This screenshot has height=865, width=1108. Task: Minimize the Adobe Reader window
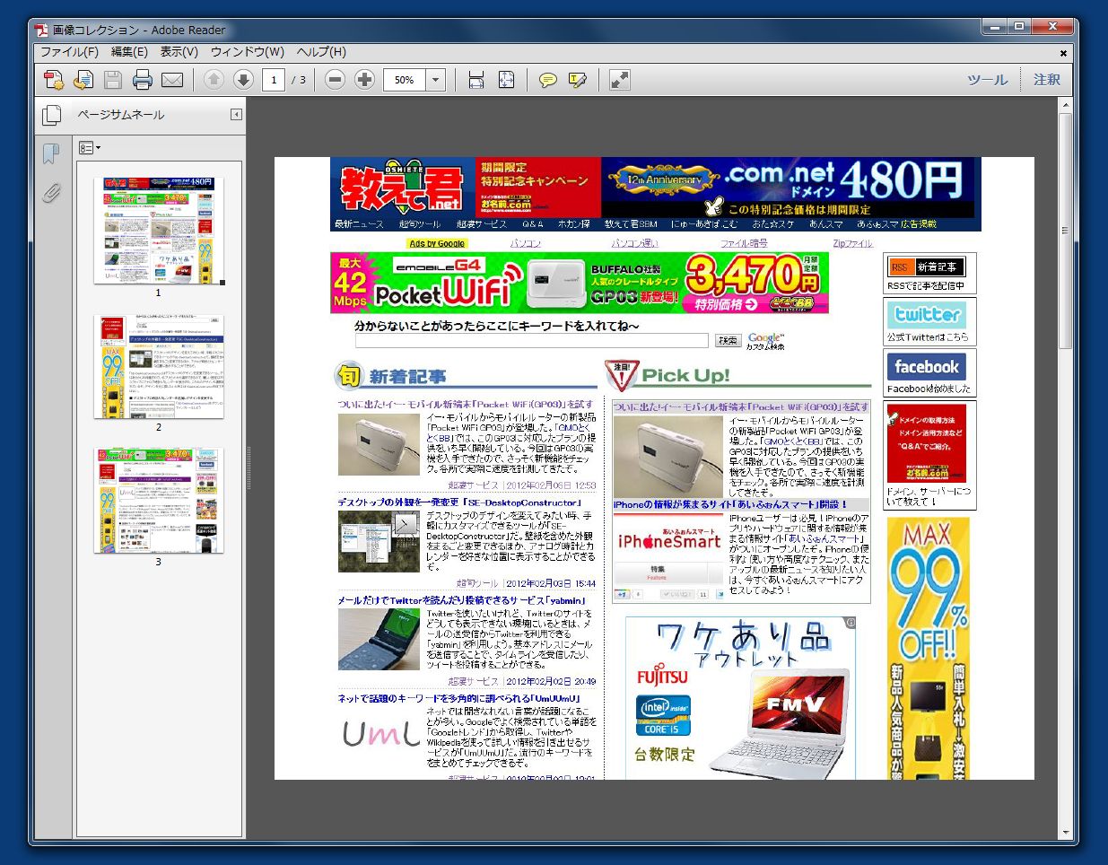(994, 27)
